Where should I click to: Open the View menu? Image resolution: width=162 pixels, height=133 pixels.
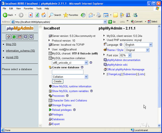pyautogui.click(x=18, y=8)
